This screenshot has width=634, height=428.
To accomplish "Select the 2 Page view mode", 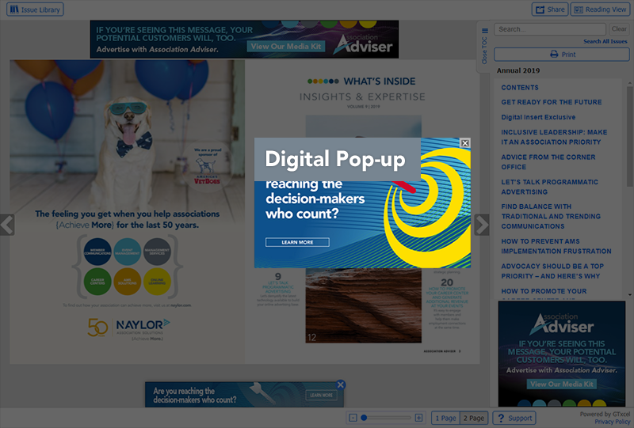I will pos(474,418).
